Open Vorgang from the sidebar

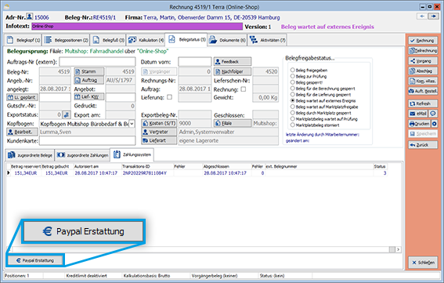click(423, 61)
